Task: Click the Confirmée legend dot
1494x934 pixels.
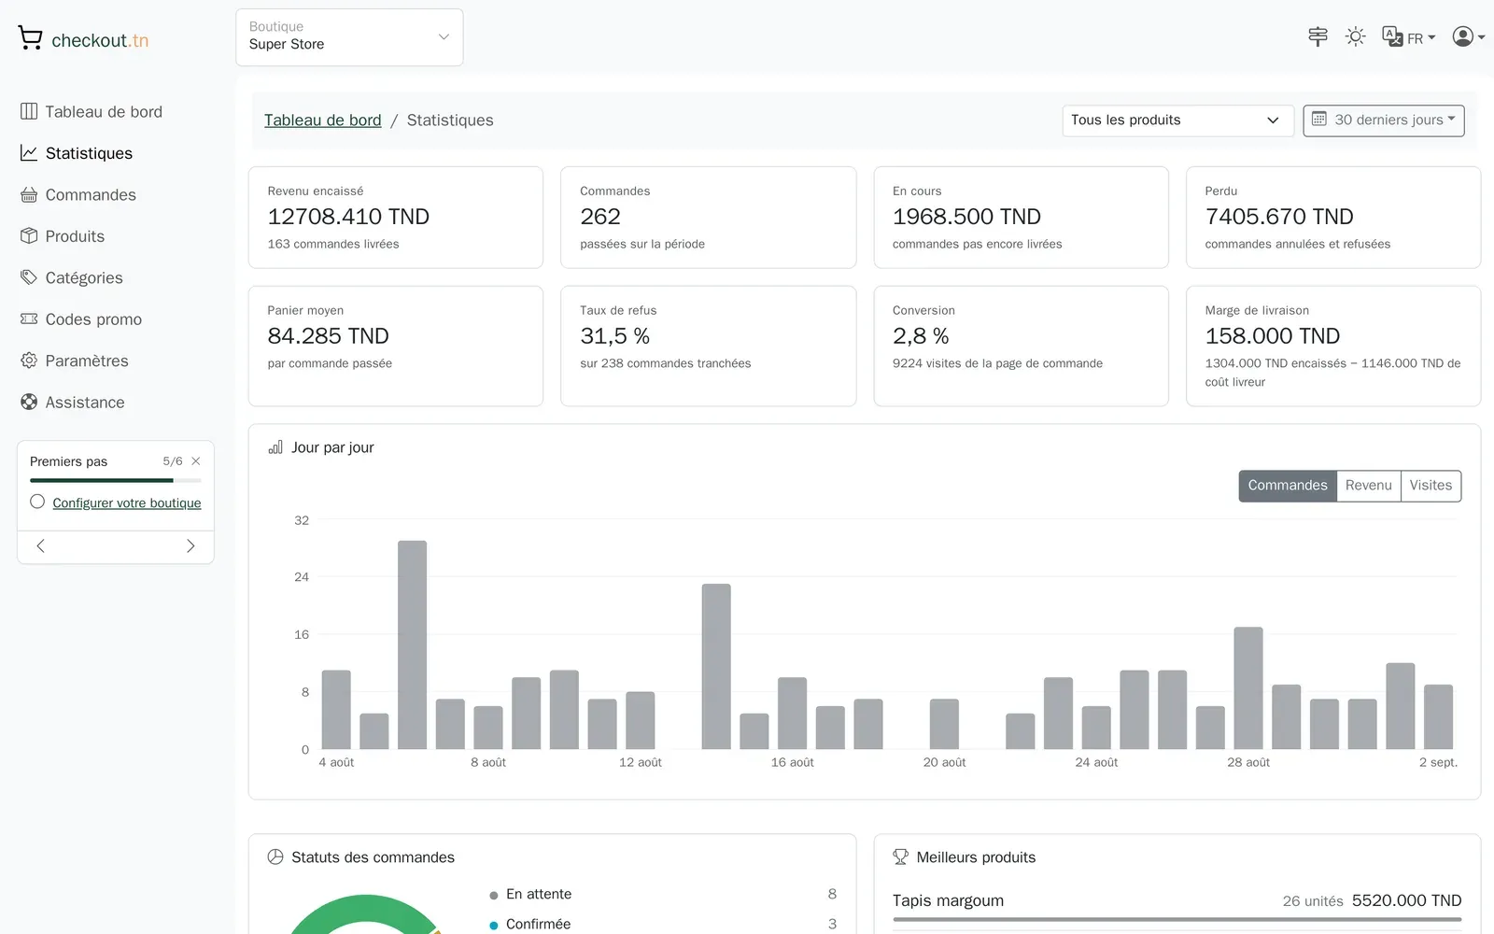Action: (x=494, y=926)
